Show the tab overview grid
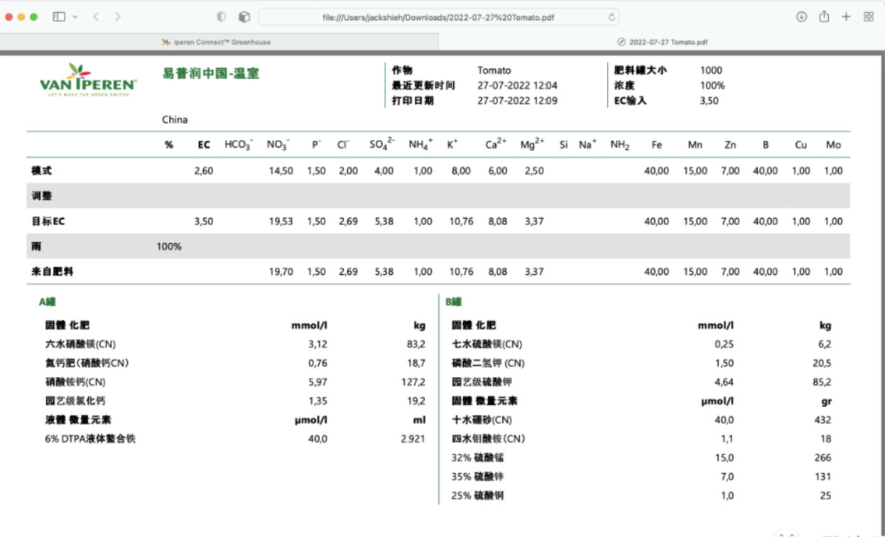 [869, 17]
